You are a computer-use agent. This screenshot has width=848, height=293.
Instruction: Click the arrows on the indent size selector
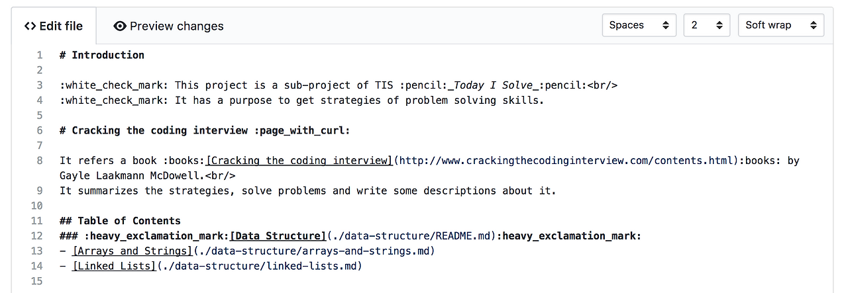pyautogui.click(x=719, y=25)
